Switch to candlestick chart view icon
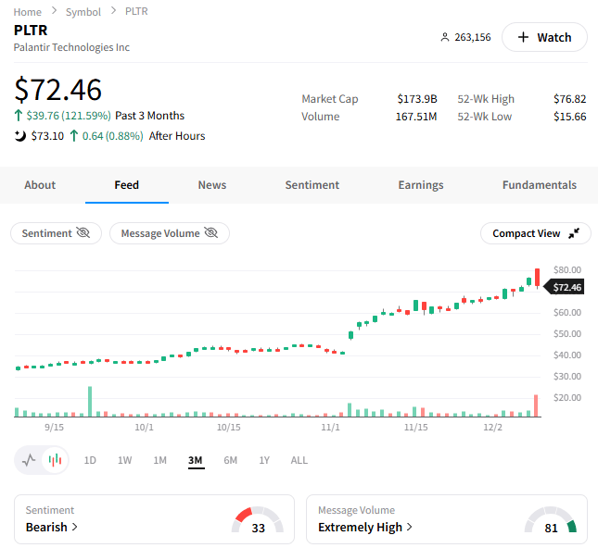Viewport: 598px width, 548px height. coord(55,460)
